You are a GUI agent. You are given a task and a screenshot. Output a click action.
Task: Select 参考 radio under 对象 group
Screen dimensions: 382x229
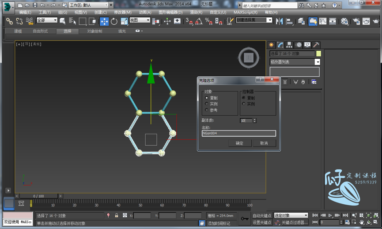(207, 110)
